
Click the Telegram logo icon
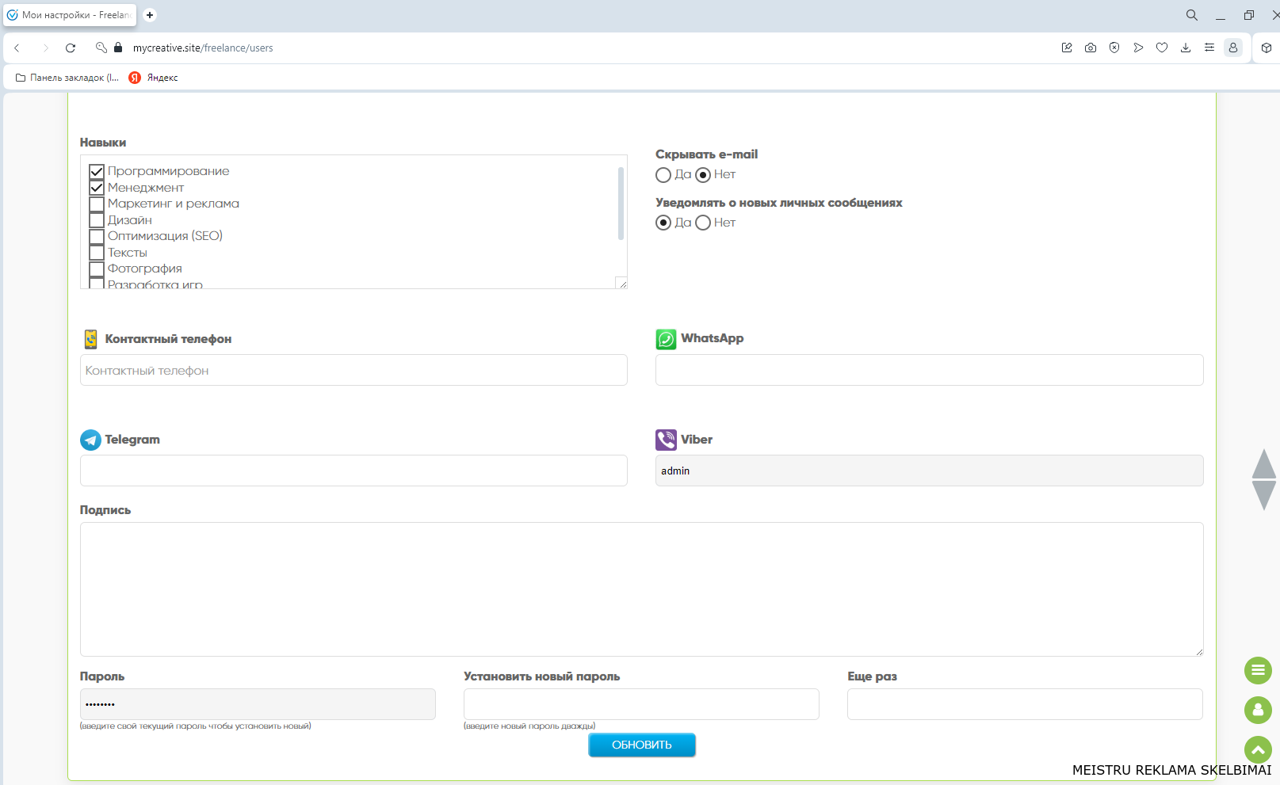pyautogui.click(x=90, y=440)
